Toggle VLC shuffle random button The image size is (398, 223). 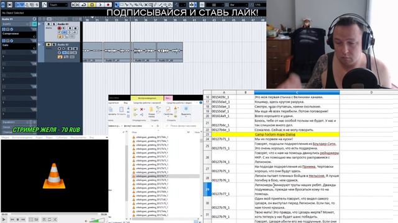pyautogui.click(x=55, y=219)
